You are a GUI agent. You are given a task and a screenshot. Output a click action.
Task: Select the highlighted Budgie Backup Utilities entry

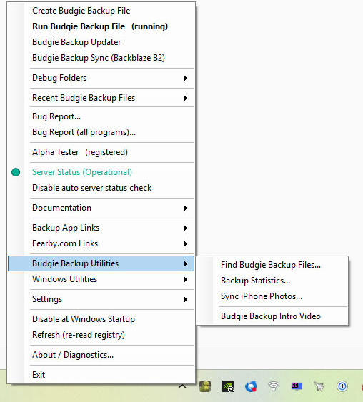101,263
